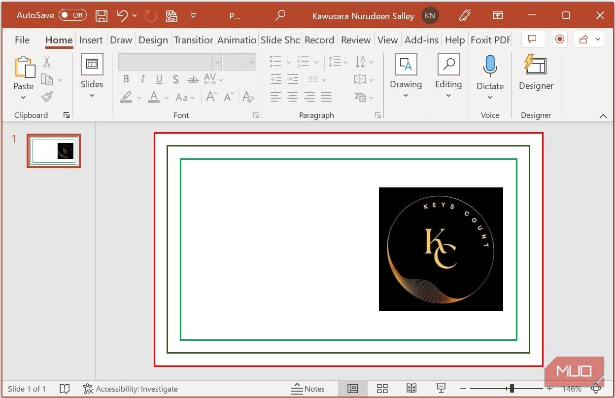Click the Cut scissors icon

47,62
